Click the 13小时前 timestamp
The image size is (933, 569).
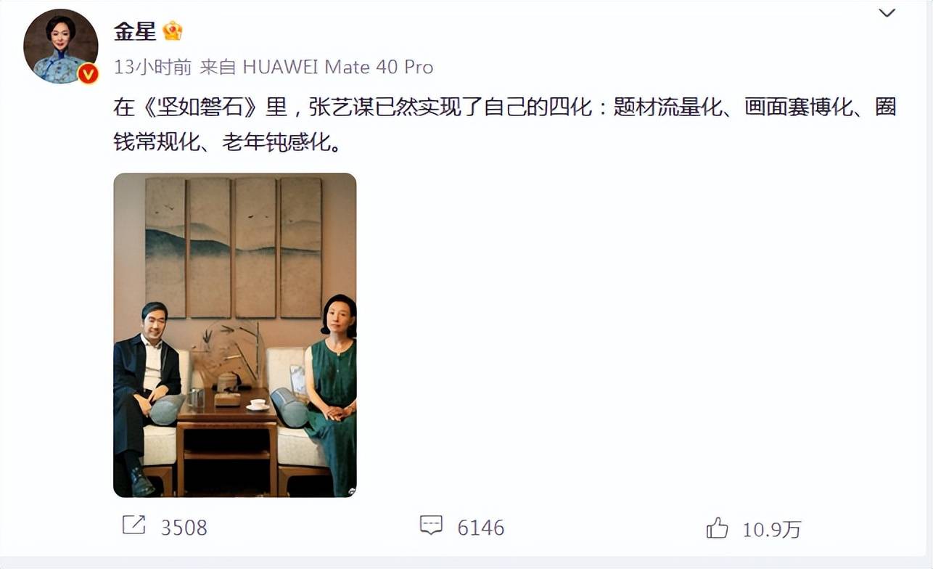pos(152,67)
